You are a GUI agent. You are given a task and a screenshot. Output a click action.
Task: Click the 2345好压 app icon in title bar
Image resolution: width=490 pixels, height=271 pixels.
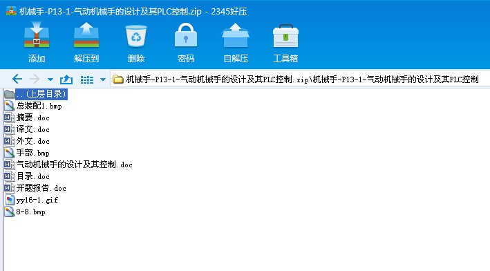point(11,11)
